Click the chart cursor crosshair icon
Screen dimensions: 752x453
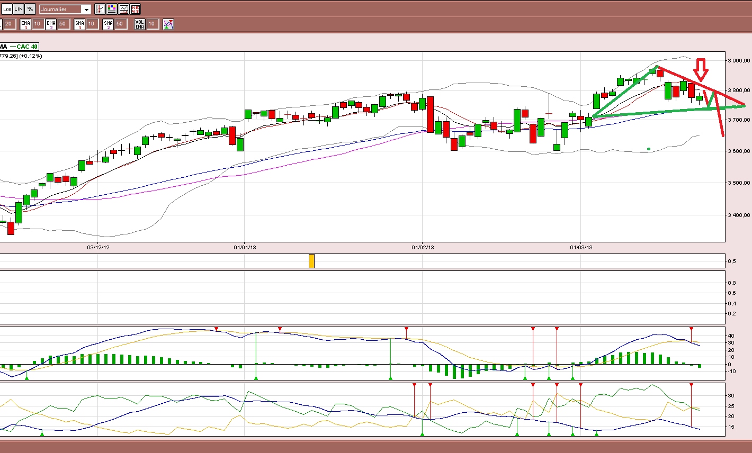coord(100,9)
